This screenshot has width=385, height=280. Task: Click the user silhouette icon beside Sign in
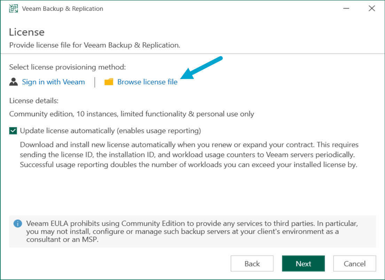13,81
